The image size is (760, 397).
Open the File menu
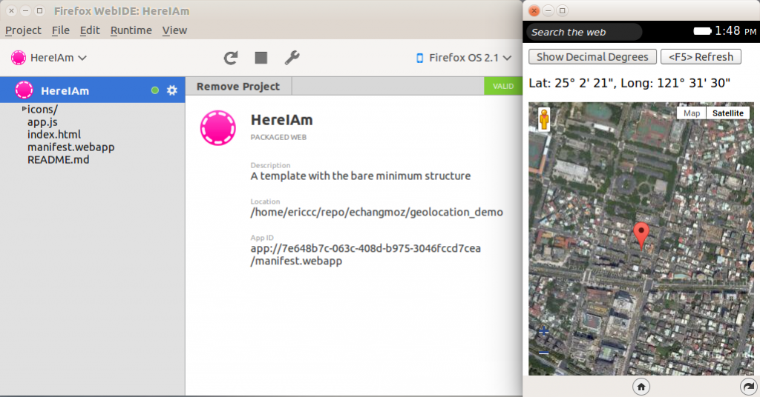click(61, 30)
